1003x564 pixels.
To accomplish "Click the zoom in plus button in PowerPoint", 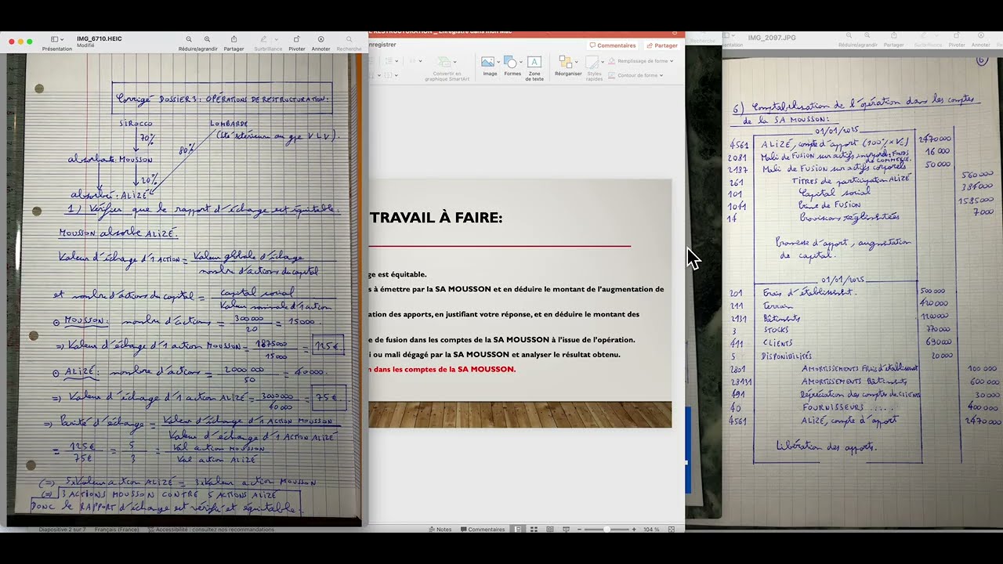I will click(635, 530).
